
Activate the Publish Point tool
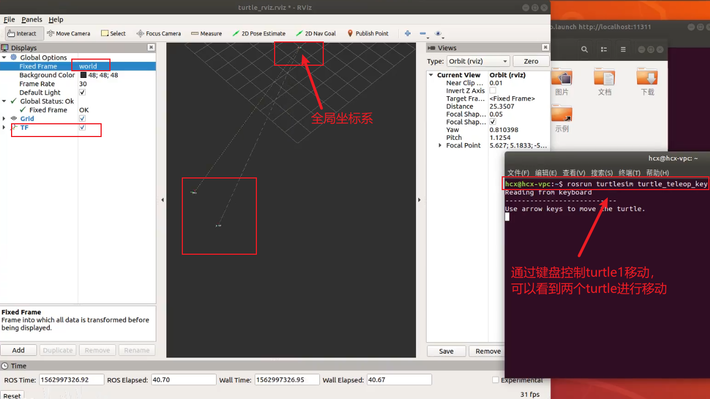pyautogui.click(x=367, y=33)
